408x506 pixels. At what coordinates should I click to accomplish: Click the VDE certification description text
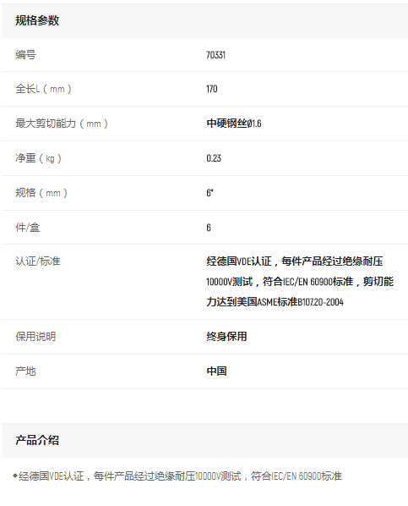300,282
